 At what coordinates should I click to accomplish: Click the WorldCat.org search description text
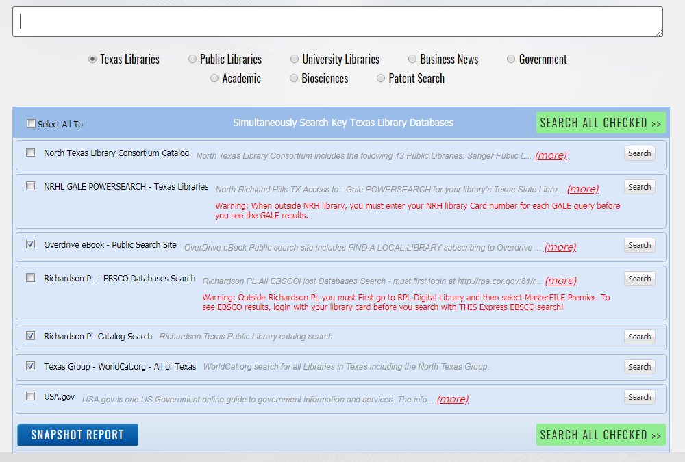click(x=346, y=367)
